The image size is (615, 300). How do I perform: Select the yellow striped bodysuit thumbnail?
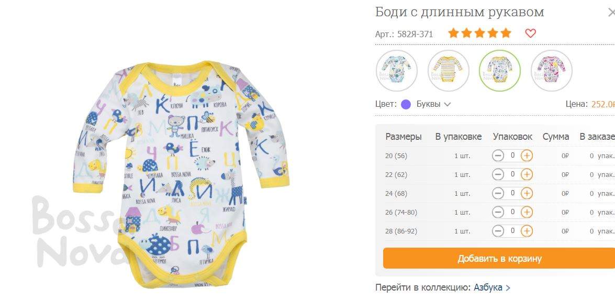[448, 71]
